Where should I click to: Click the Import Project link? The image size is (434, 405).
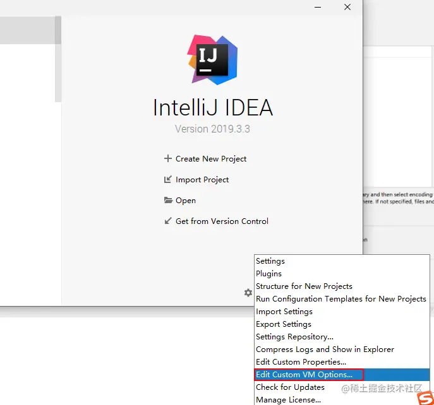202,180
